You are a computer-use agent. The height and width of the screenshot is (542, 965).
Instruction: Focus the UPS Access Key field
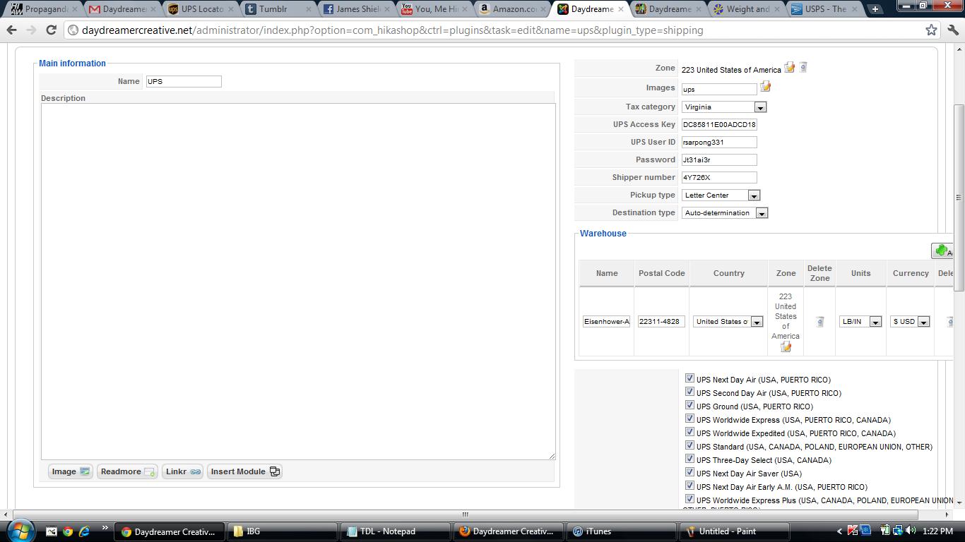point(719,124)
